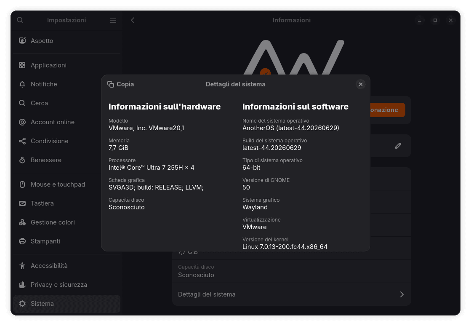
Task: Select Sistema in the sidebar
Action: click(x=67, y=303)
